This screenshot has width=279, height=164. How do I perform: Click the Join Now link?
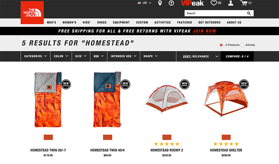coord(204,31)
